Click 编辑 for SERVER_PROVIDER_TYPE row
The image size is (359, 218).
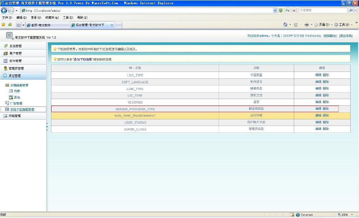318,109
